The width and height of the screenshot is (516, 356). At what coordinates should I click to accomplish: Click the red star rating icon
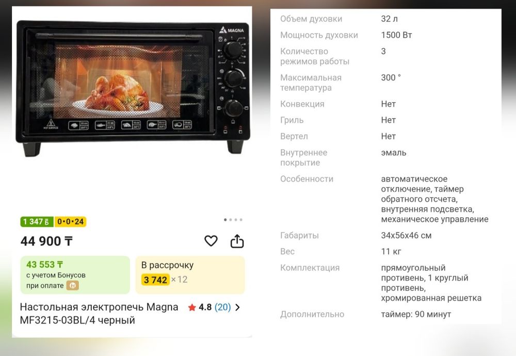pos(192,308)
